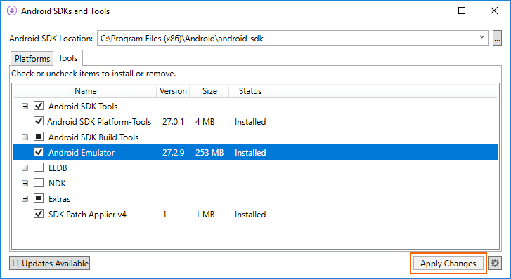This screenshot has height=279, width=511.
Task: Check the NDK checkbox
Action: (x=39, y=183)
